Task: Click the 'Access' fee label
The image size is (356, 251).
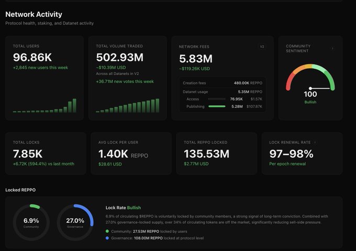Action: click(193, 99)
